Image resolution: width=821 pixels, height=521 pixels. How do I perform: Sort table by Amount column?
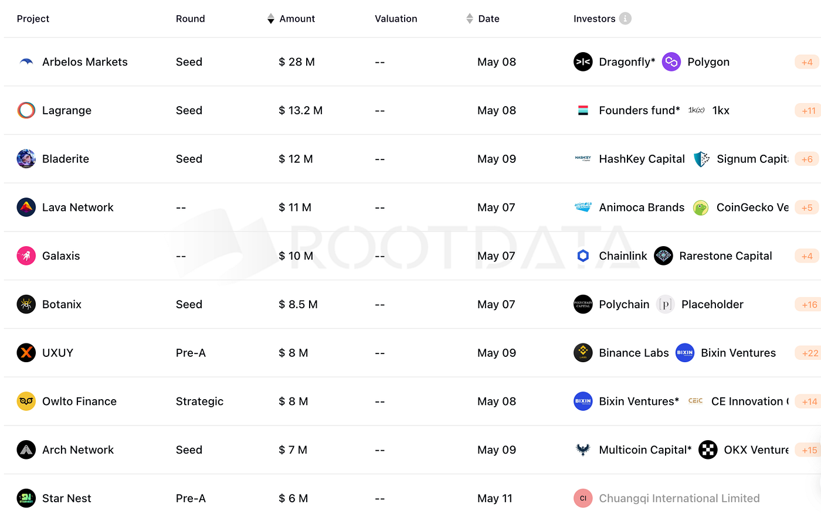[291, 19]
